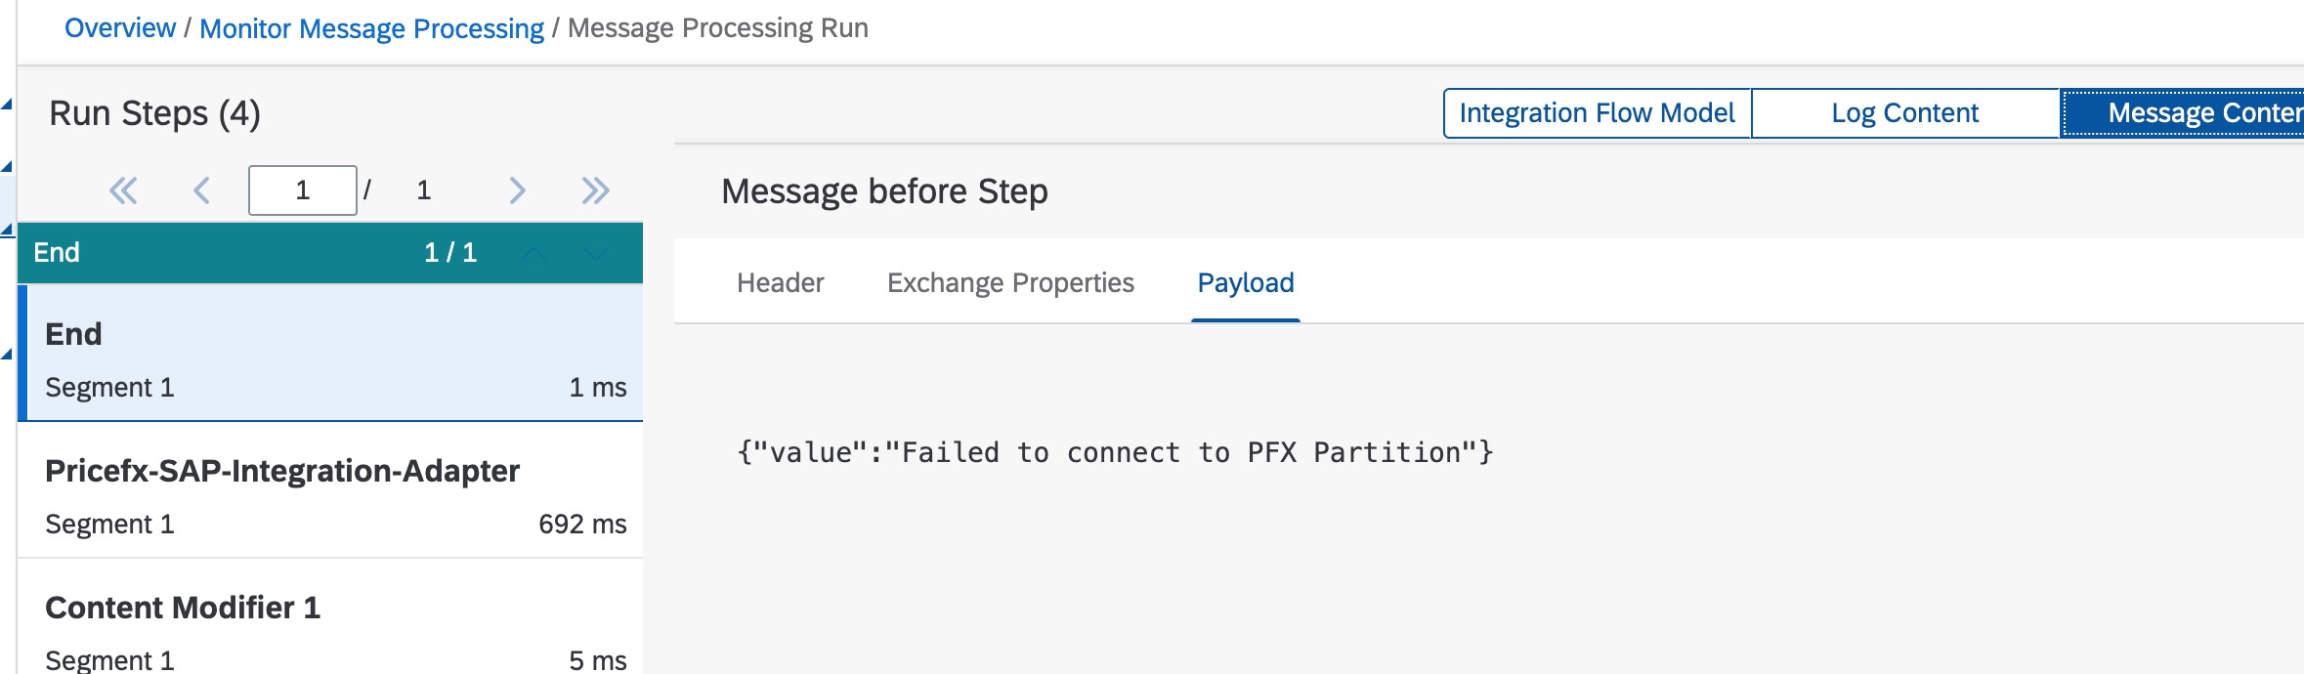
Task: Click the next page single arrow
Action: click(x=517, y=190)
